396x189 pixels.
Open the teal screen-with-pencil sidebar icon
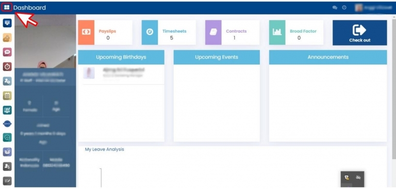point(7,110)
